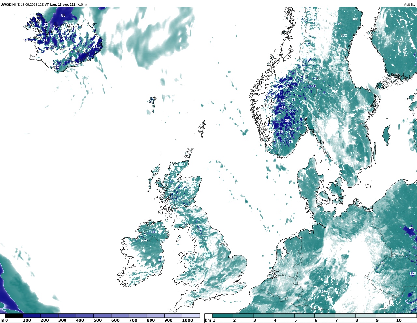Click the '1000' tick label in meter legend
This screenshot has height=323, width=417.
187,320
